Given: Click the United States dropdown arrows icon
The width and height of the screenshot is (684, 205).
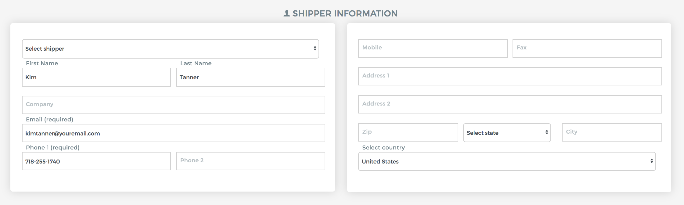Looking at the screenshot, I should [652, 161].
